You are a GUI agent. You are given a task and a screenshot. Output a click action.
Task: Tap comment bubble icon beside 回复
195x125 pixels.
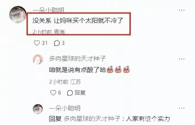click(70, 93)
